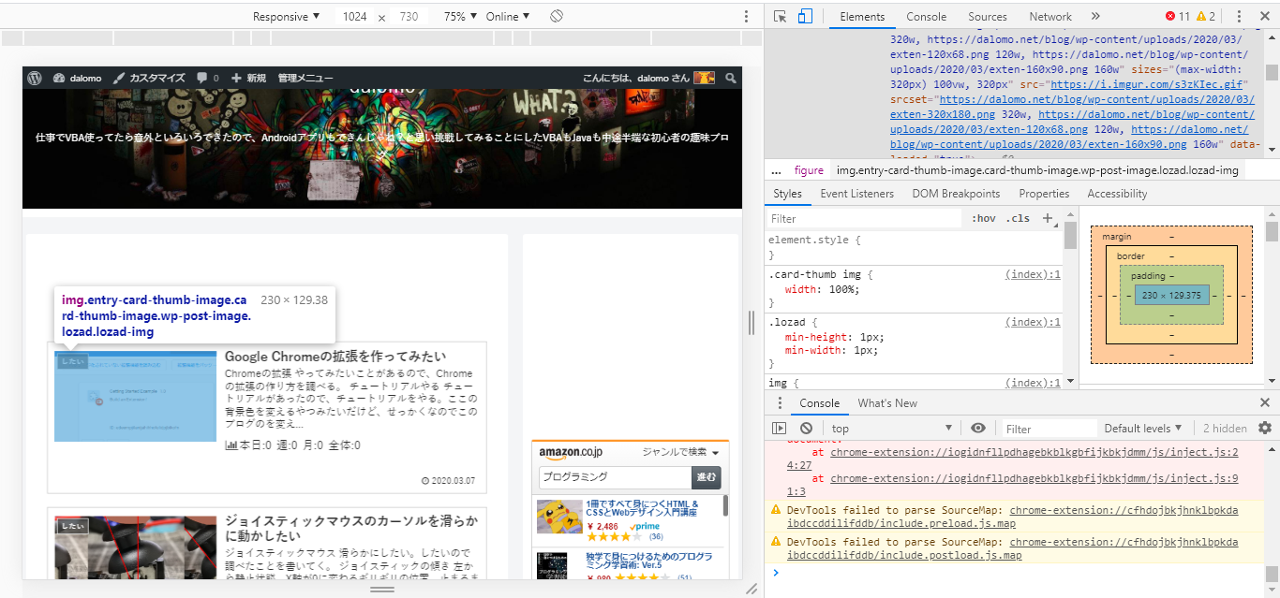Show the console sidebar
The image size is (1280, 598).
coord(779,429)
